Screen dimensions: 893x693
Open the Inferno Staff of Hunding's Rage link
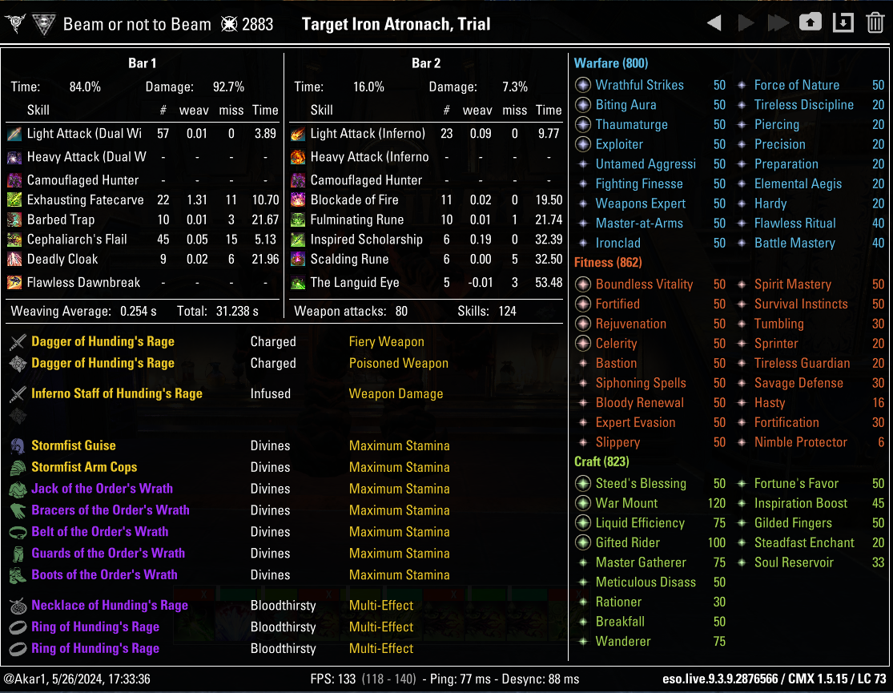pos(116,393)
